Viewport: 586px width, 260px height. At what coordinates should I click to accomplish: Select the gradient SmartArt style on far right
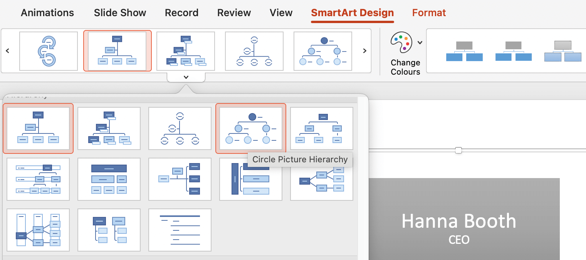coord(563,50)
